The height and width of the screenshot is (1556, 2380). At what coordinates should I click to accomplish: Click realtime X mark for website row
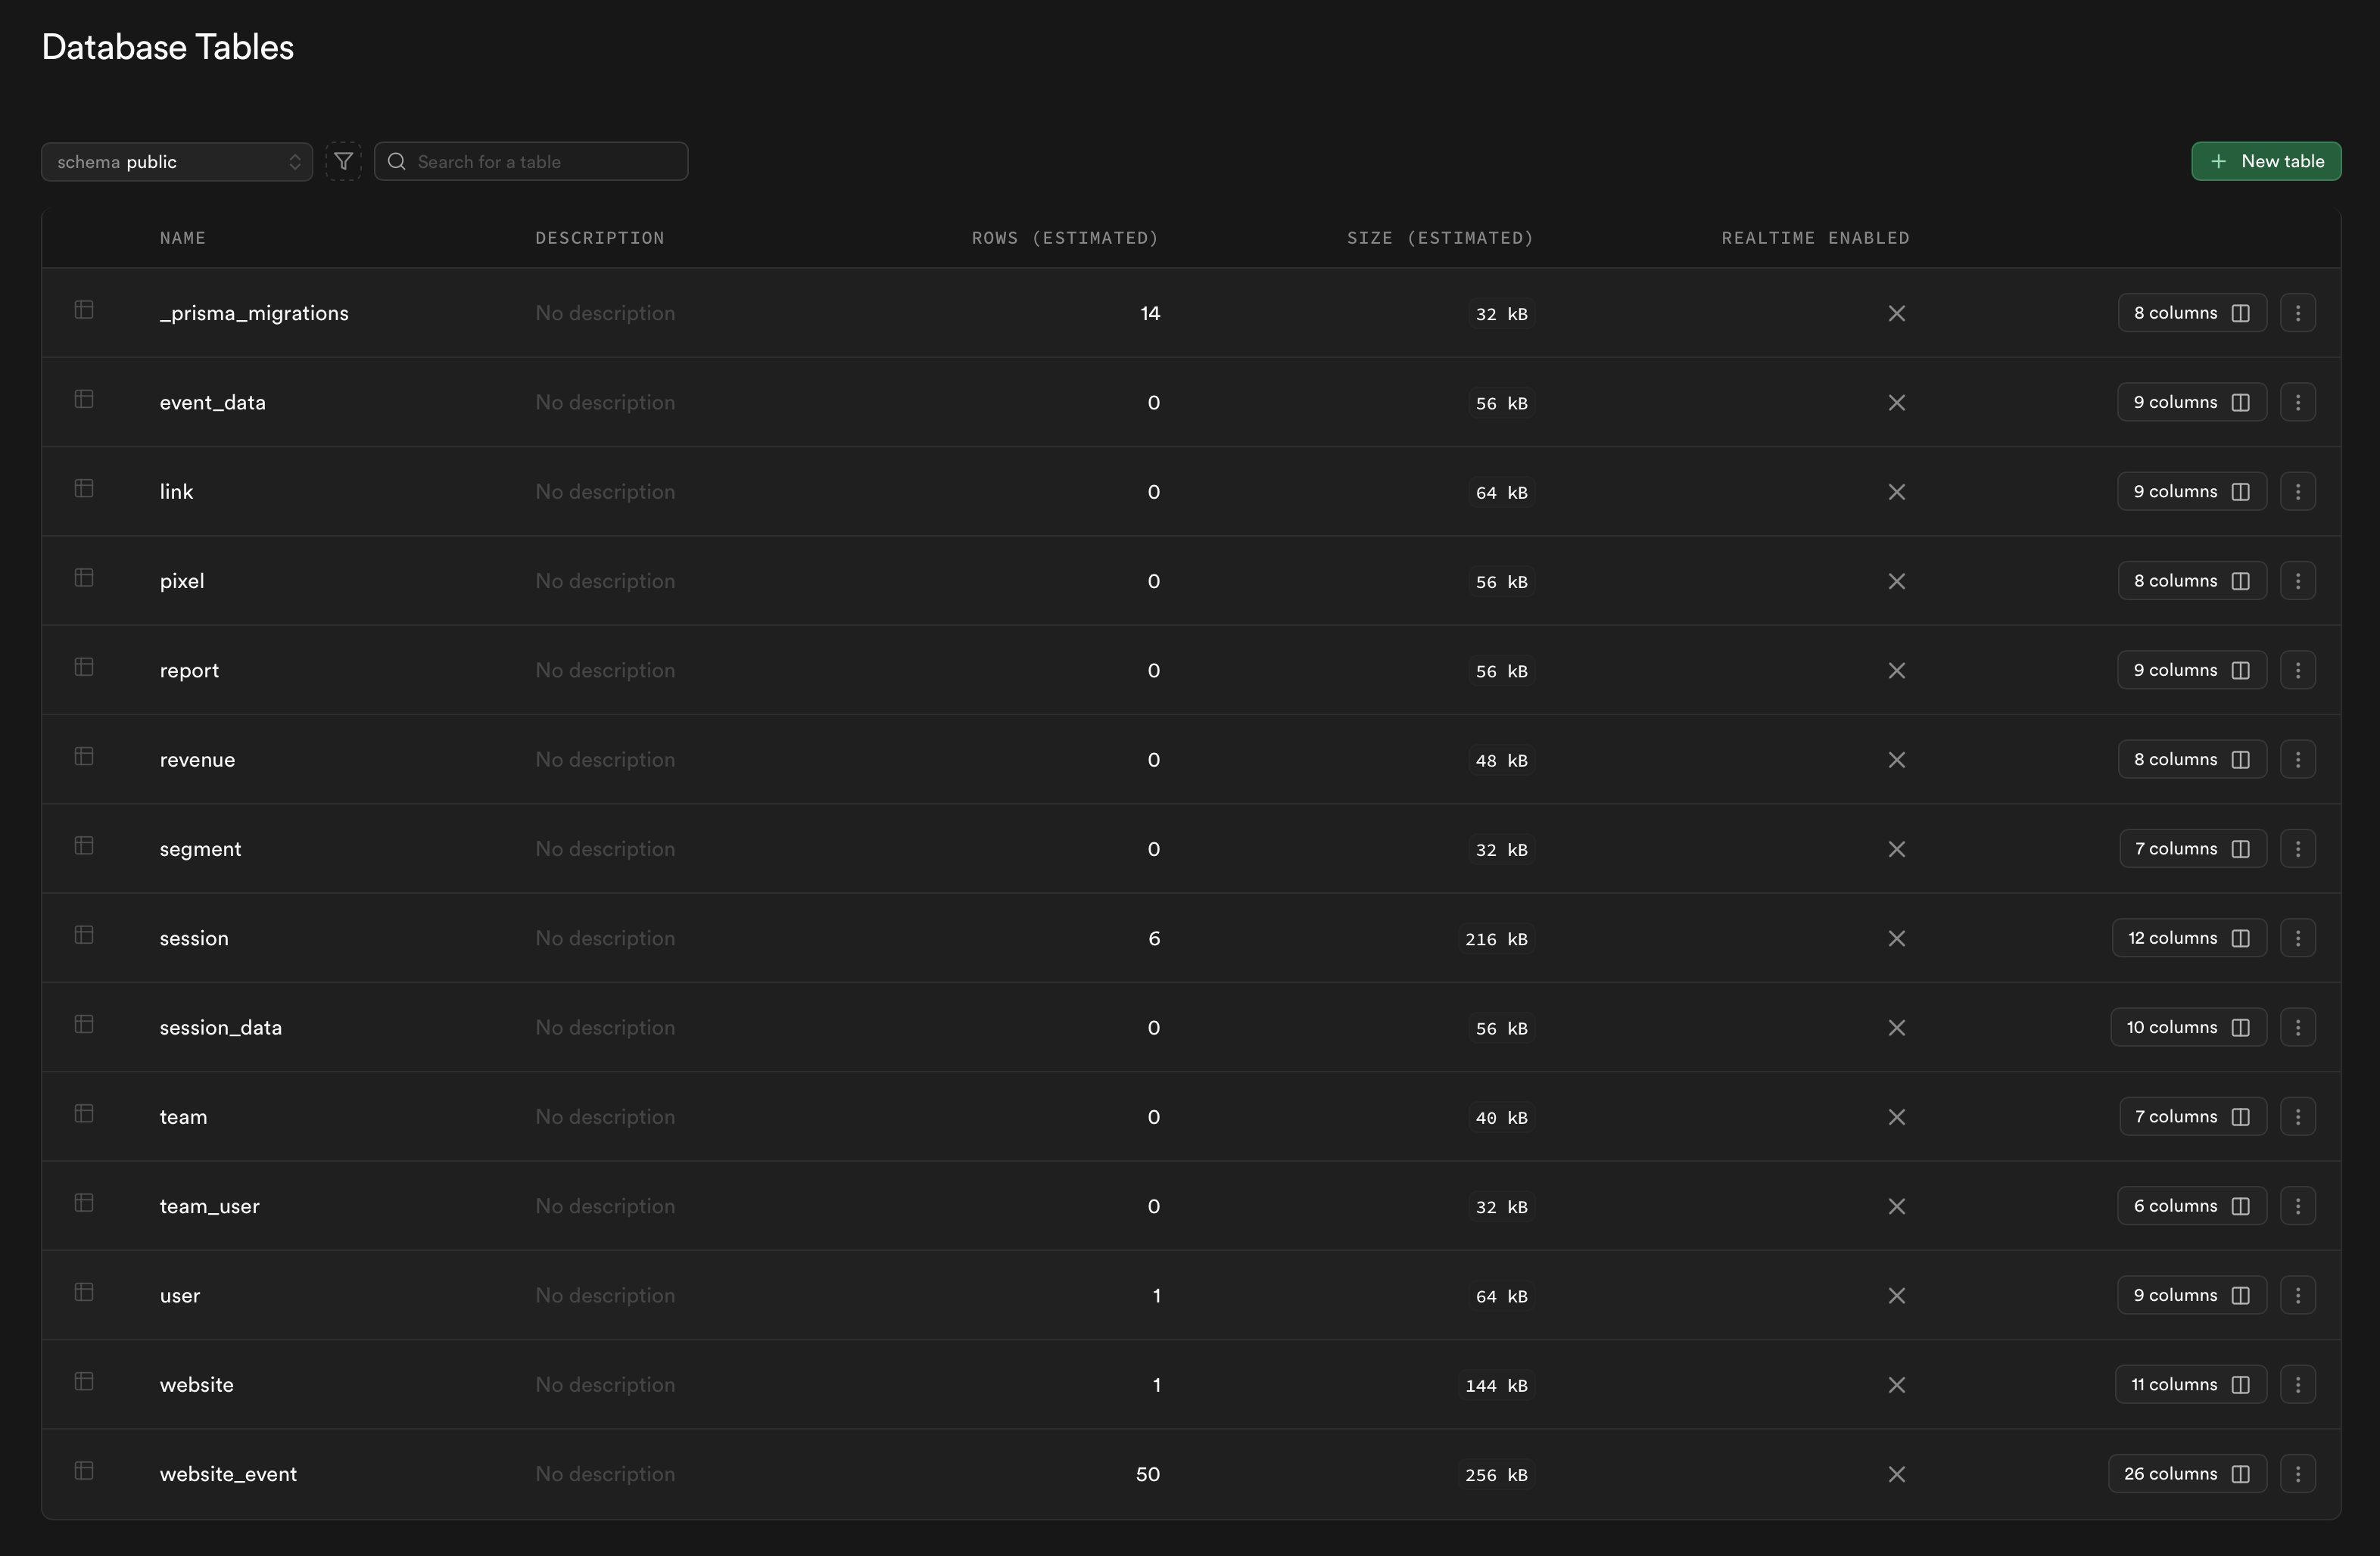point(1896,1385)
